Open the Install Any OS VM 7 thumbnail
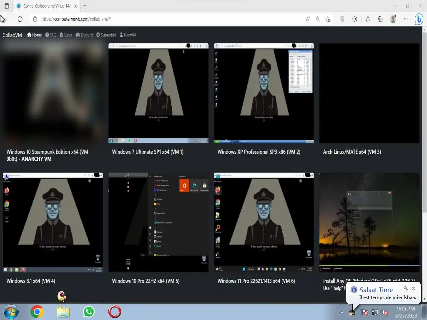The width and height of the screenshot is (427, 320). (369, 222)
